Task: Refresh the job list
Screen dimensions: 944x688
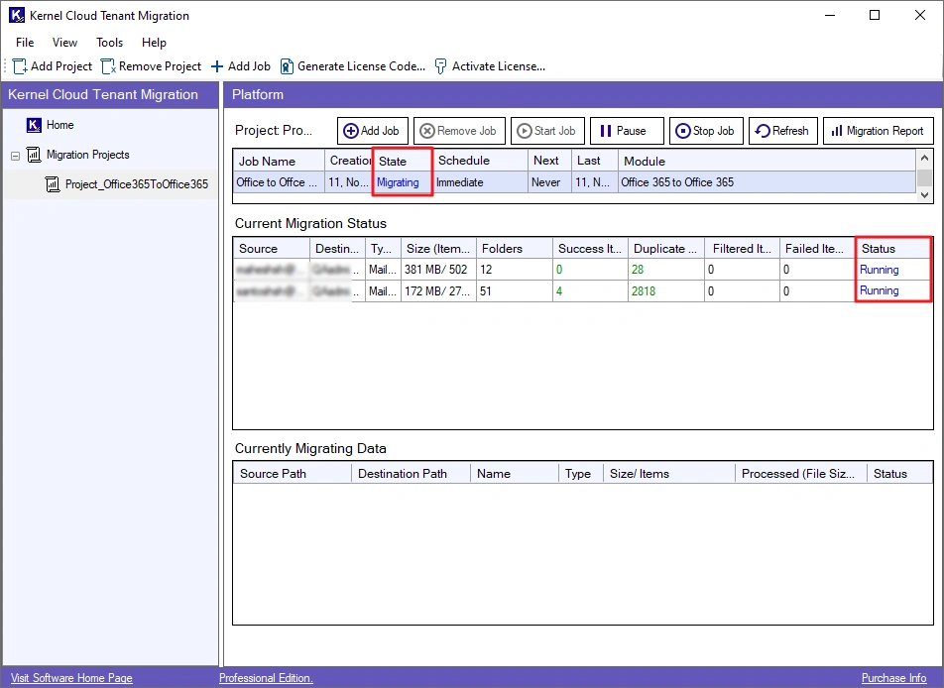Action: coord(782,131)
